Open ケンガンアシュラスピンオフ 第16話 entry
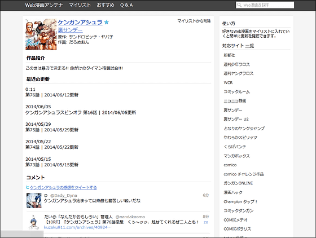Screen dimensions: 316x238 pos(81,112)
